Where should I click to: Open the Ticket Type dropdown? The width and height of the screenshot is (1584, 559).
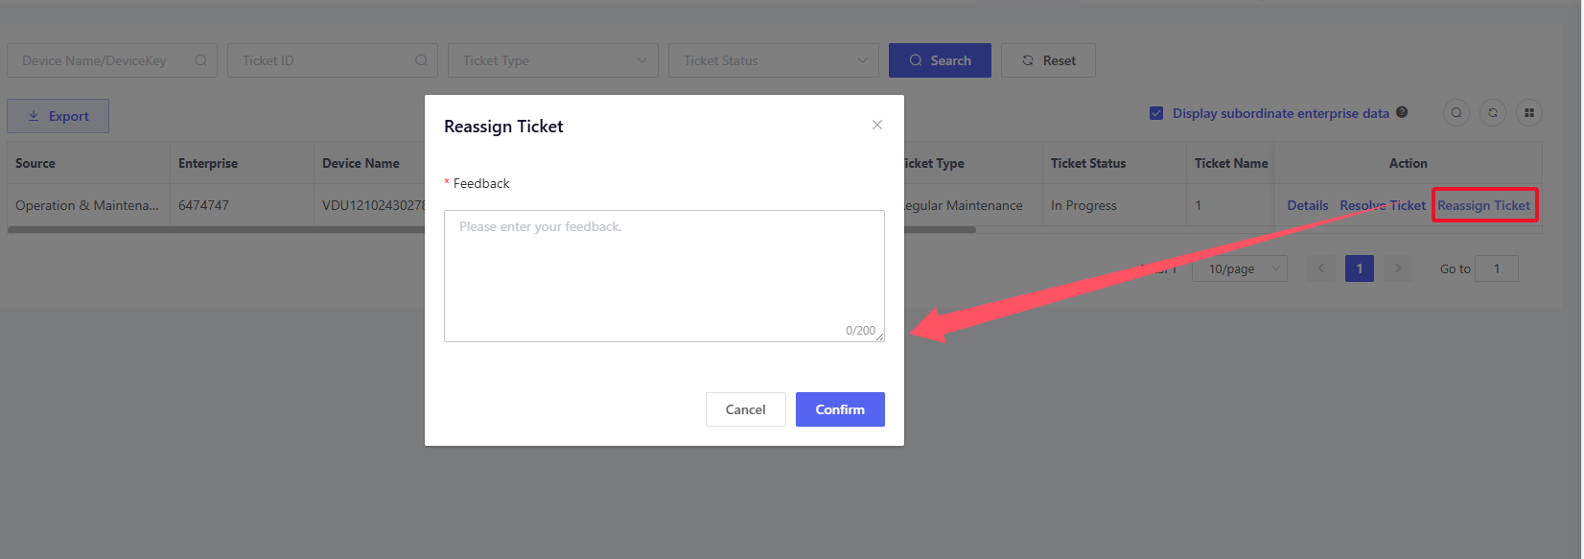click(552, 60)
